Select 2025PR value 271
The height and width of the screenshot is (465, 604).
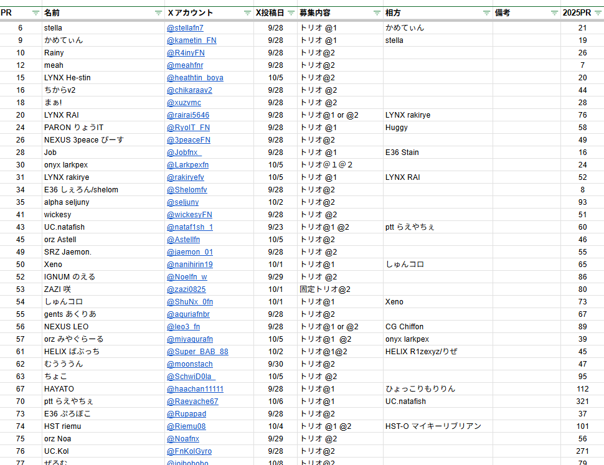coord(582,451)
